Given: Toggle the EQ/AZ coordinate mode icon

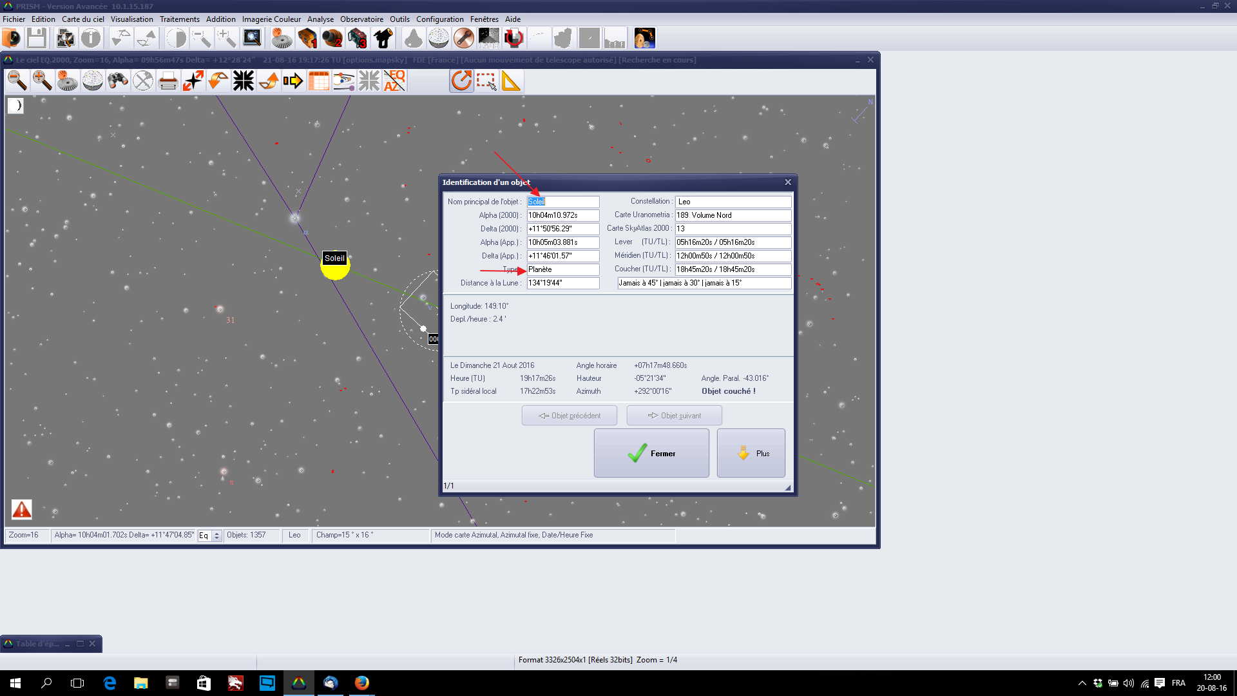Looking at the screenshot, I should pyautogui.click(x=394, y=81).
